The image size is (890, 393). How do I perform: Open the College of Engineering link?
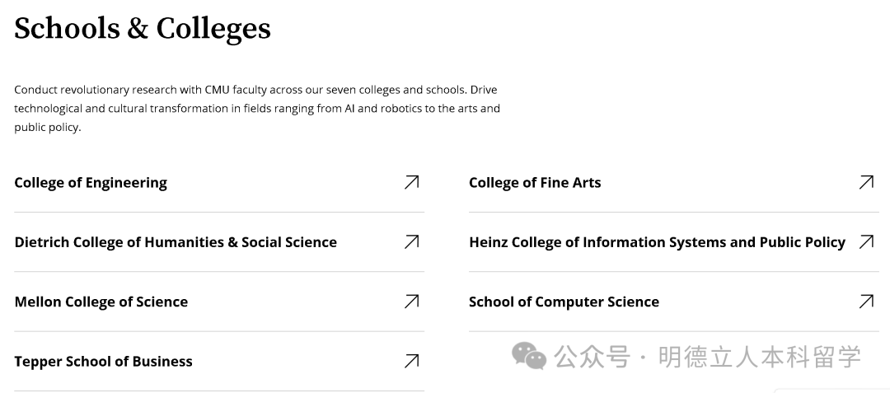pos(91,183)
